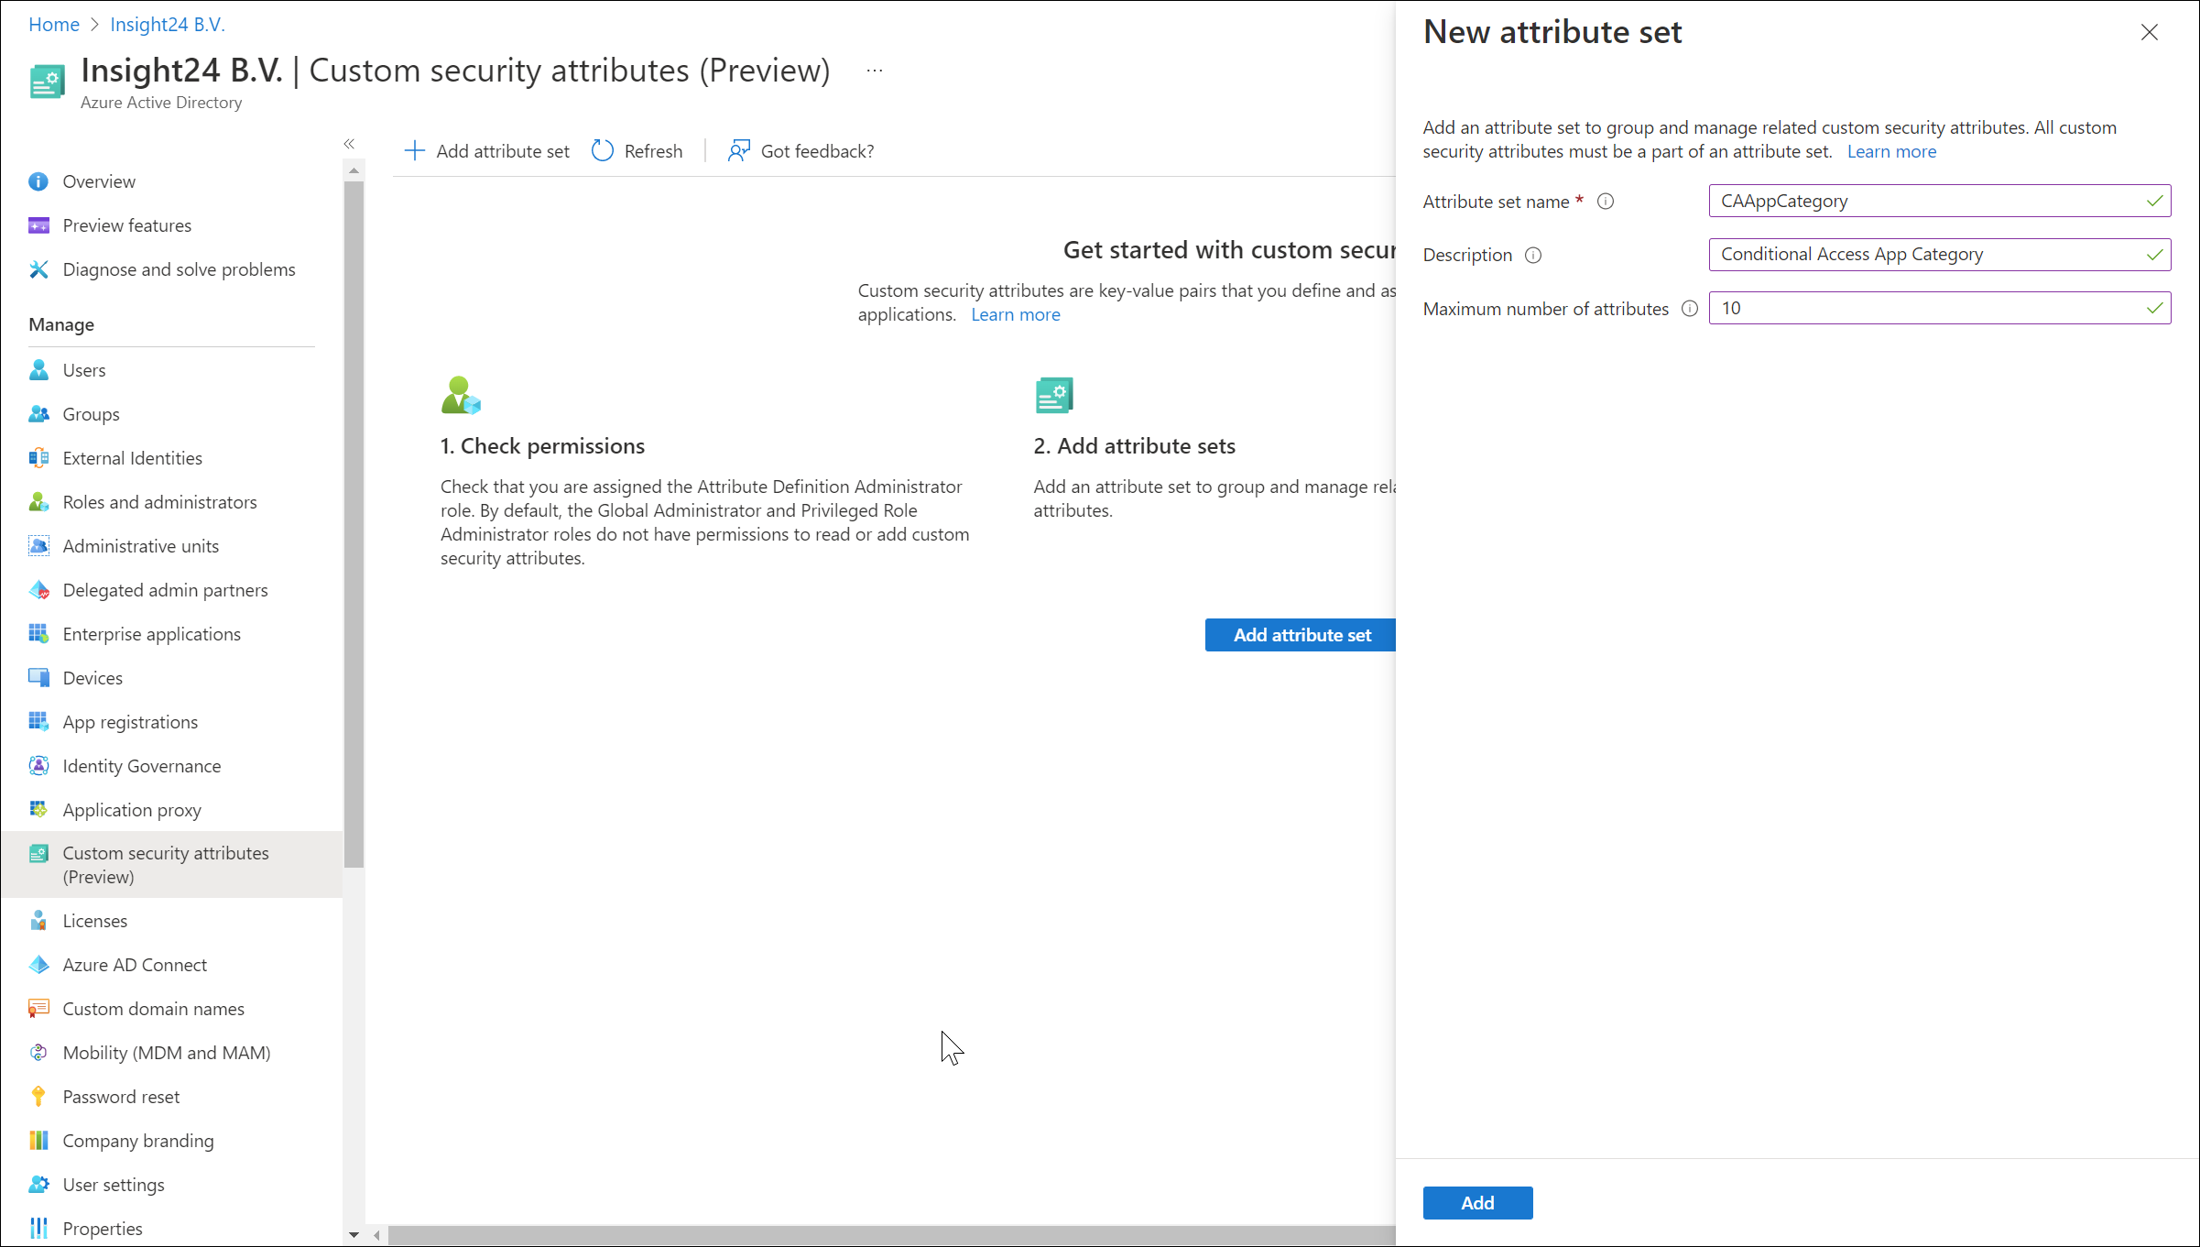Click the External Identities icon
This screenshot has width=2200, height=1247.
coord(38,458)
